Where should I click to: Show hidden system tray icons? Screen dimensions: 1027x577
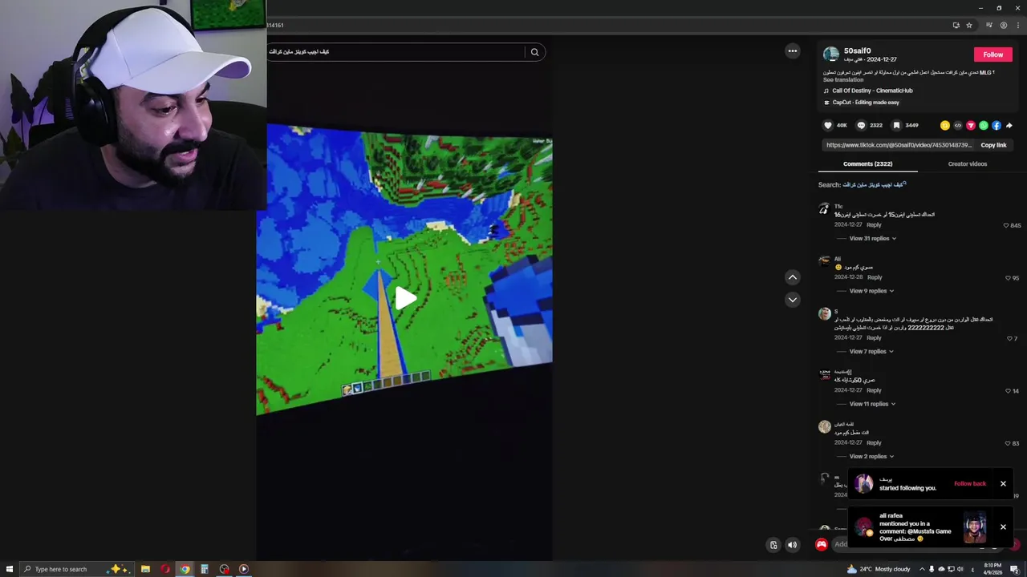click(x=921, y=569)
